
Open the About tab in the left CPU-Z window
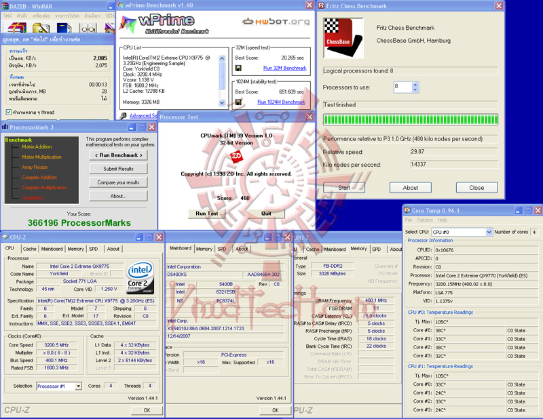click(x=113, y=249)
